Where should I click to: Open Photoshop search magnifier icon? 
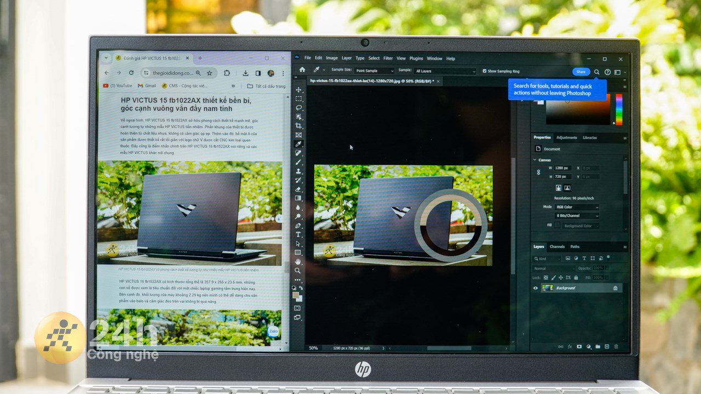pos(597,72)
